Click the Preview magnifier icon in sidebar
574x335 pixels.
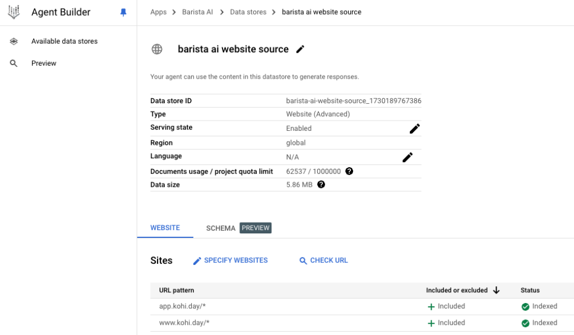coord(13,63)
